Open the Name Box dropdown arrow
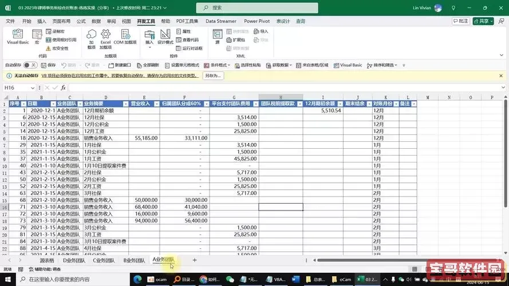The width and height of the screenshot is (509, 286). pyautogui.click(x=33, y=88)
